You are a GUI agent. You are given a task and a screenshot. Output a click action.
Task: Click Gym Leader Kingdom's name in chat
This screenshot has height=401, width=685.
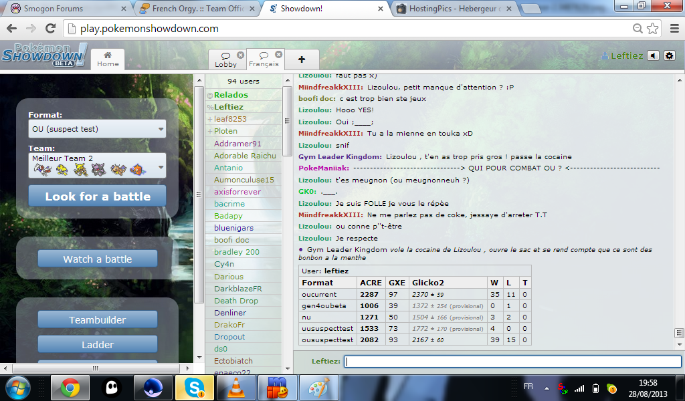340,156
